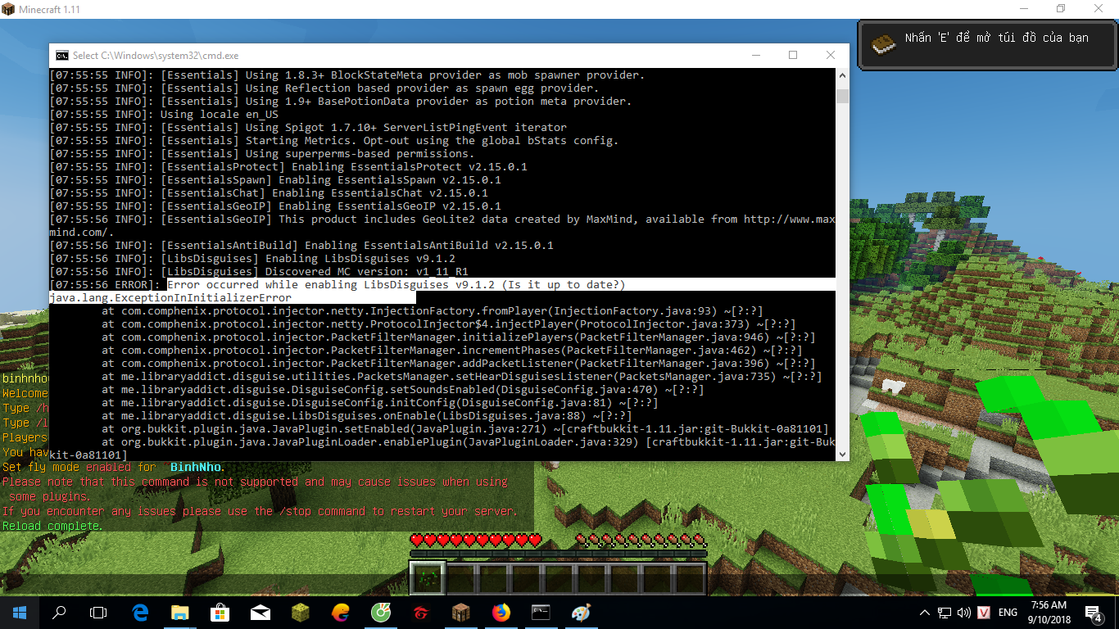This screenshot has height=629, width=1119.
Task: Click the red V input method tray icon
Action: (x=984, y=613)
